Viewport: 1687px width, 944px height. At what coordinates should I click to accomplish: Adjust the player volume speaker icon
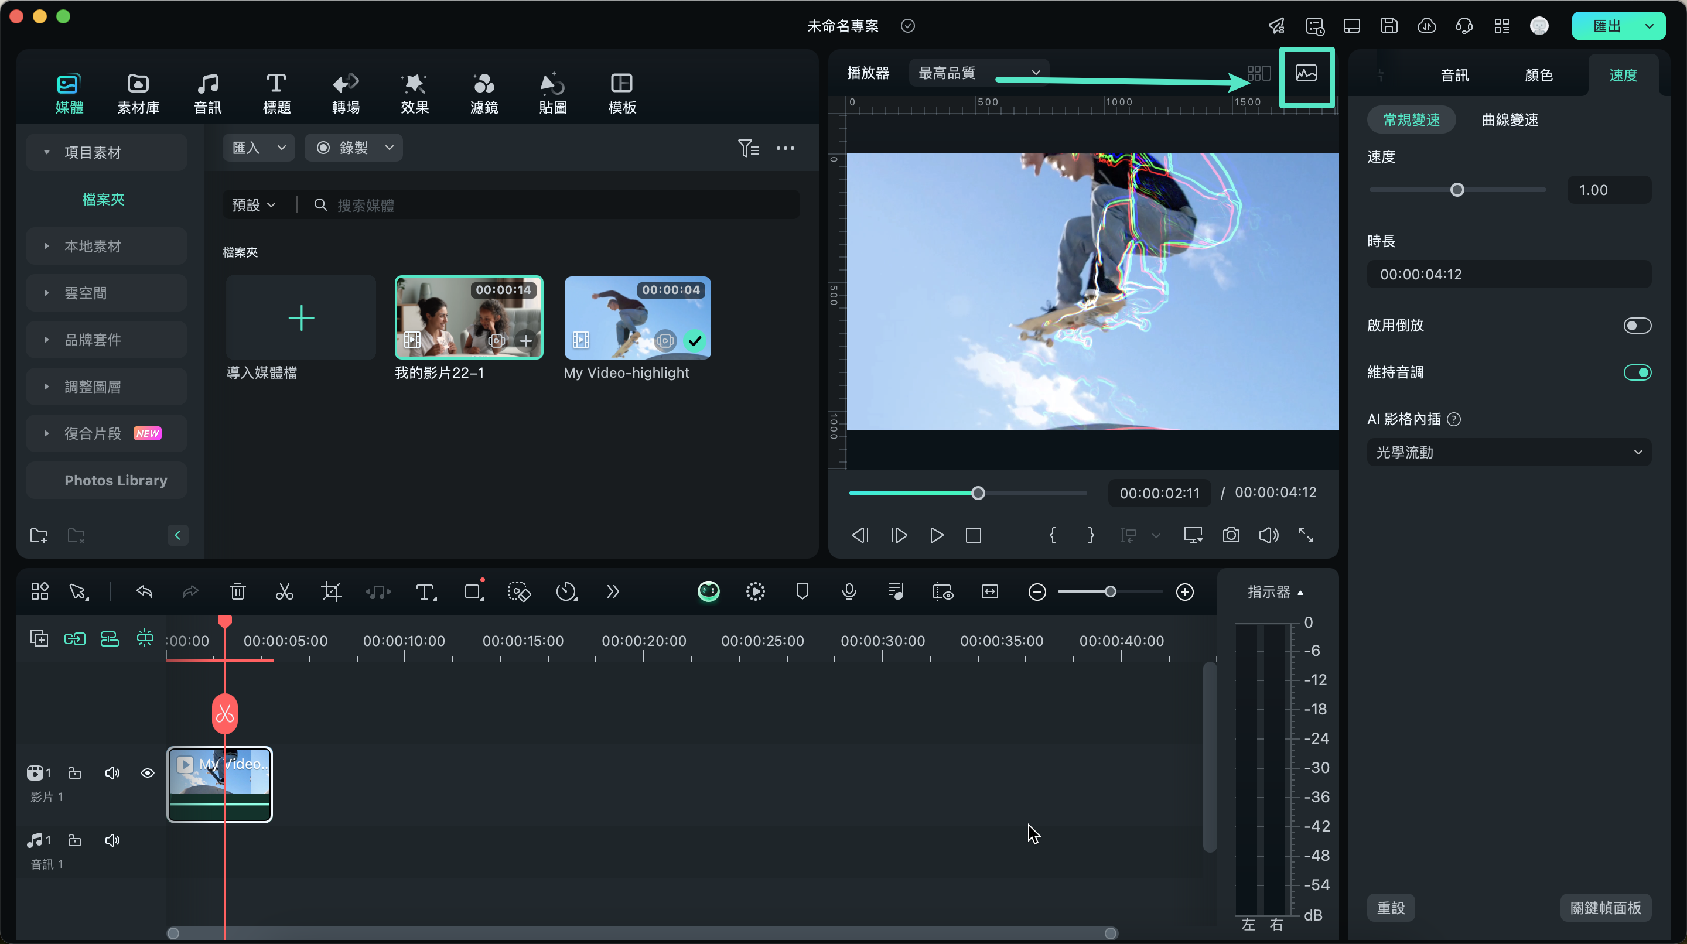pyautogui.click(x=1269, y=535)
